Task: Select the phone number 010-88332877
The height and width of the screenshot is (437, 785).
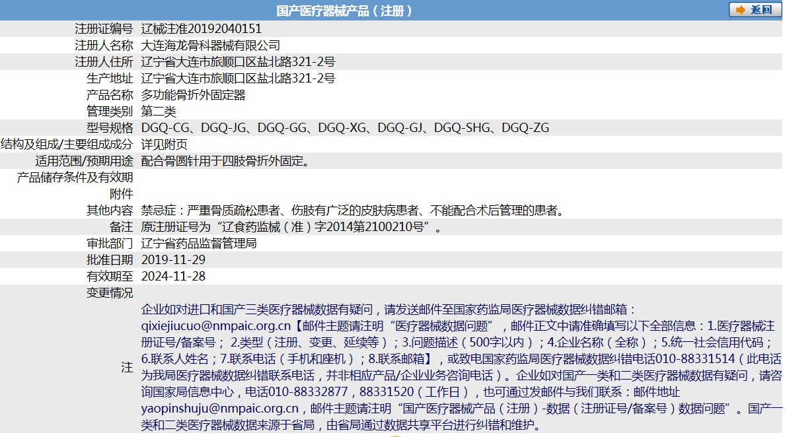Action: (308, 392)
